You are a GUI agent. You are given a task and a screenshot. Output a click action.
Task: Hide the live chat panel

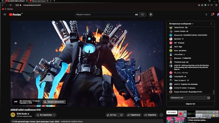(191, 104)
